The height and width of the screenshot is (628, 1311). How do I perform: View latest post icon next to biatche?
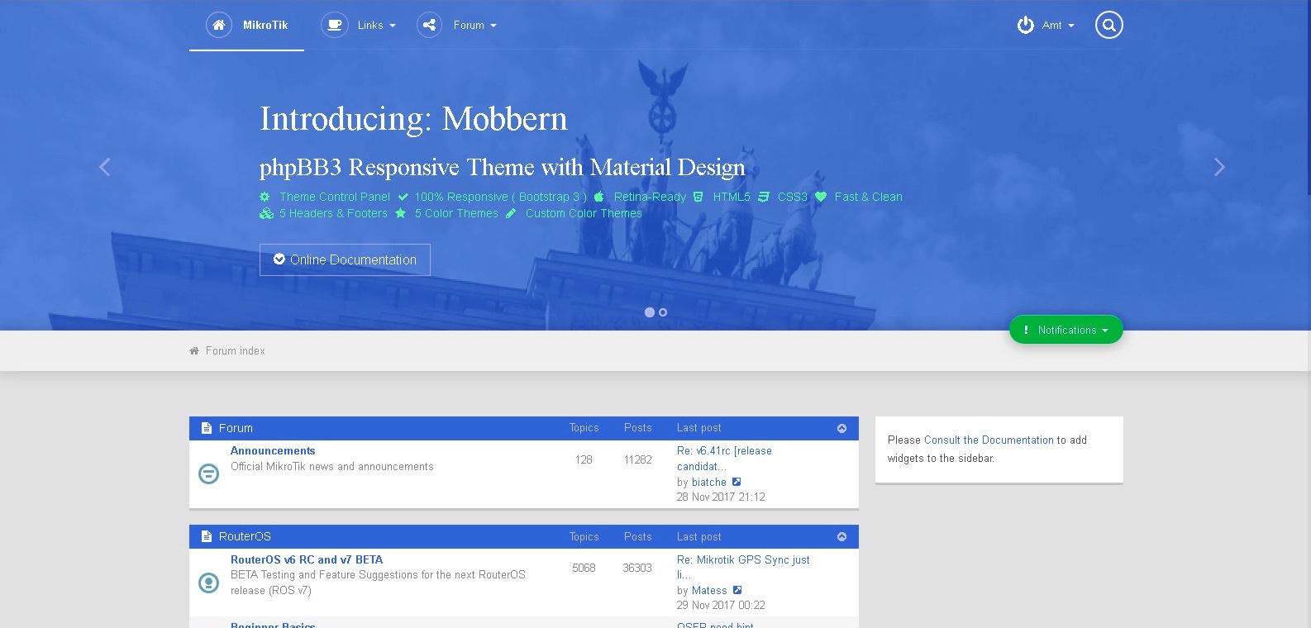pyautogui.click(x=737, y=482)
